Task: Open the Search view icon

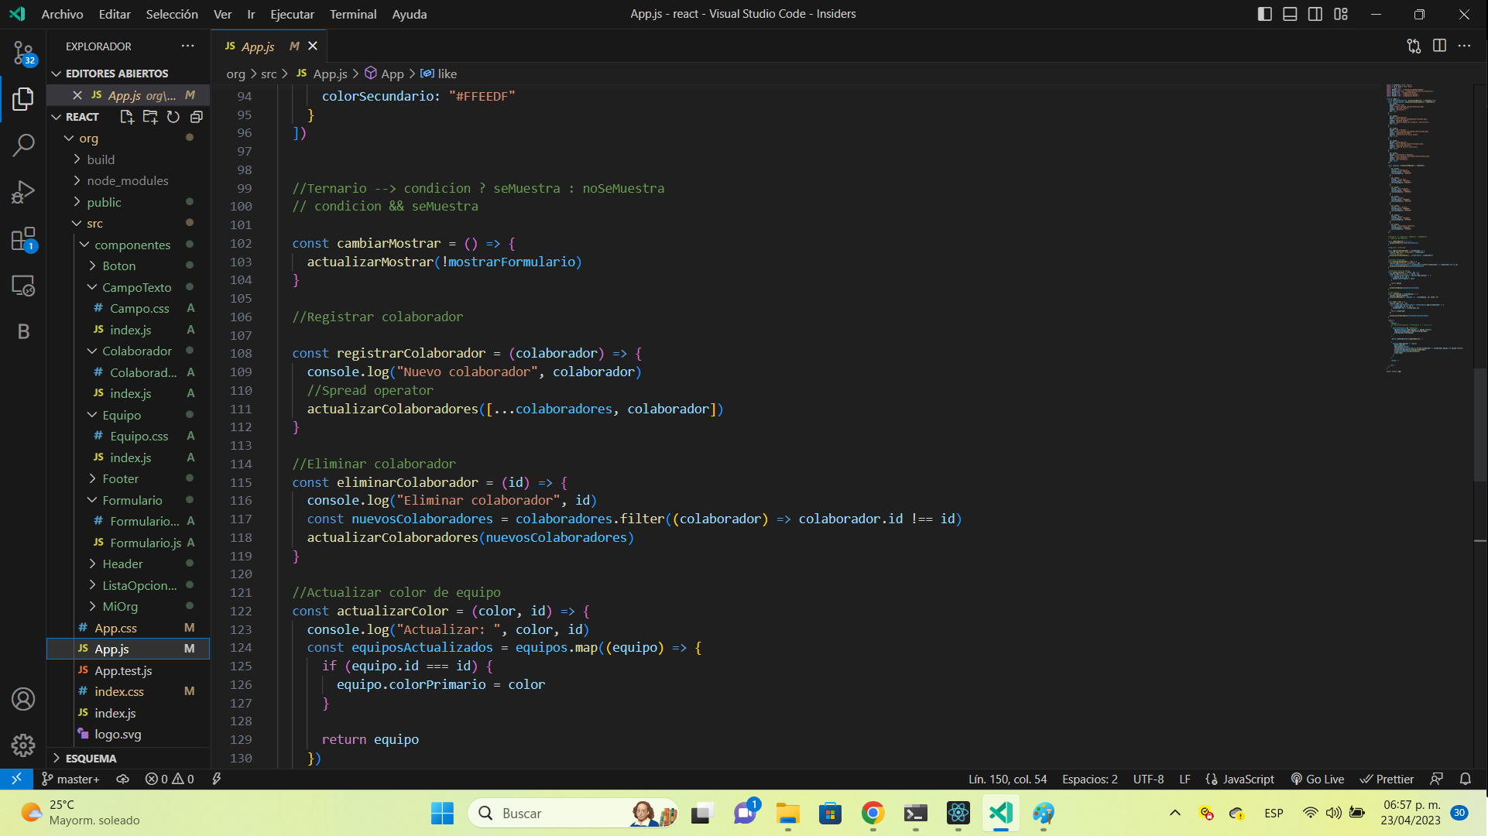Action: coord(23,145)
